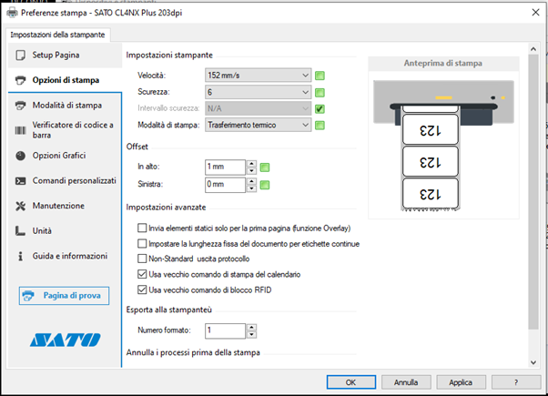Select the Impostazioni della stampante tab
Viewport: 548px width, 396px height.
click(57, 35)
